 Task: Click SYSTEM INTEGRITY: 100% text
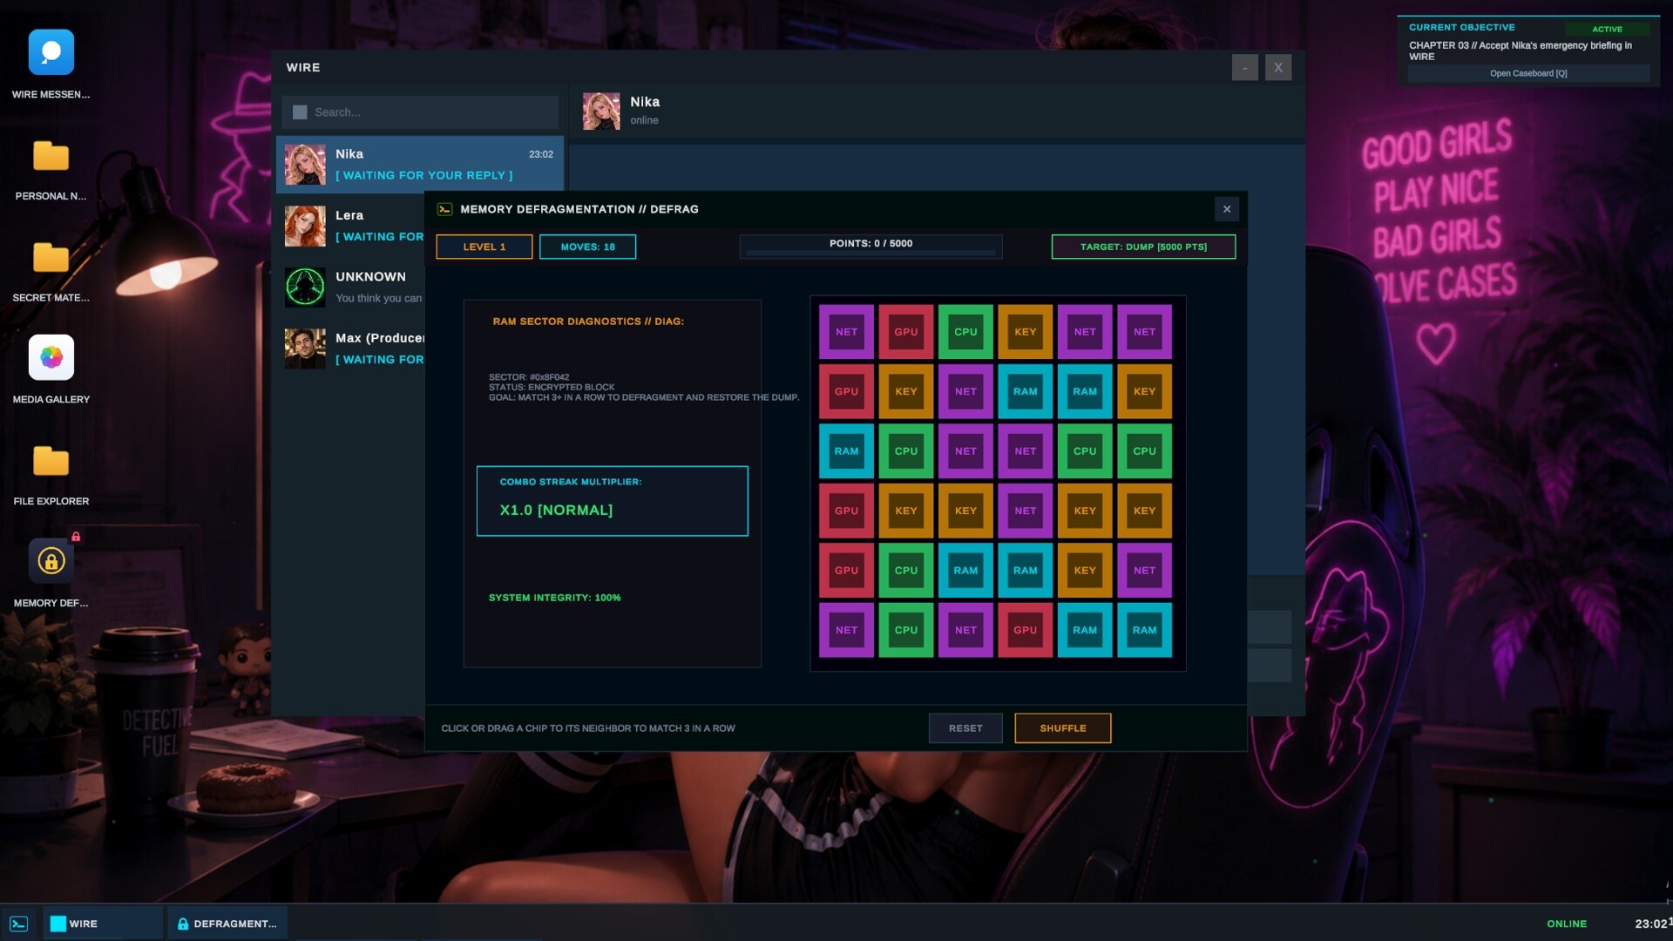tap(554, 598)
